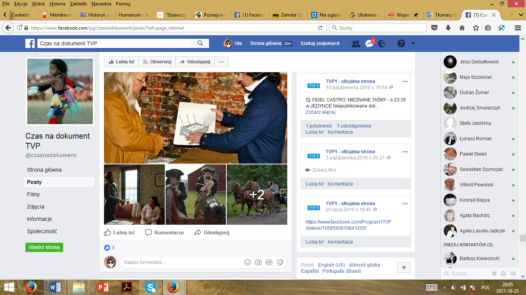Image resolution: width=526 pixels, height=295 pixels.
Task: Open the globe notifications icon
Action: (x=382, y=43)
